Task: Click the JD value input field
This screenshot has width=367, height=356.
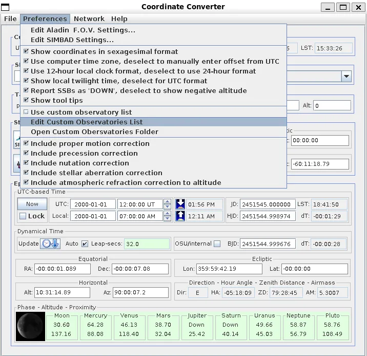Action: [x=268, y=204]
